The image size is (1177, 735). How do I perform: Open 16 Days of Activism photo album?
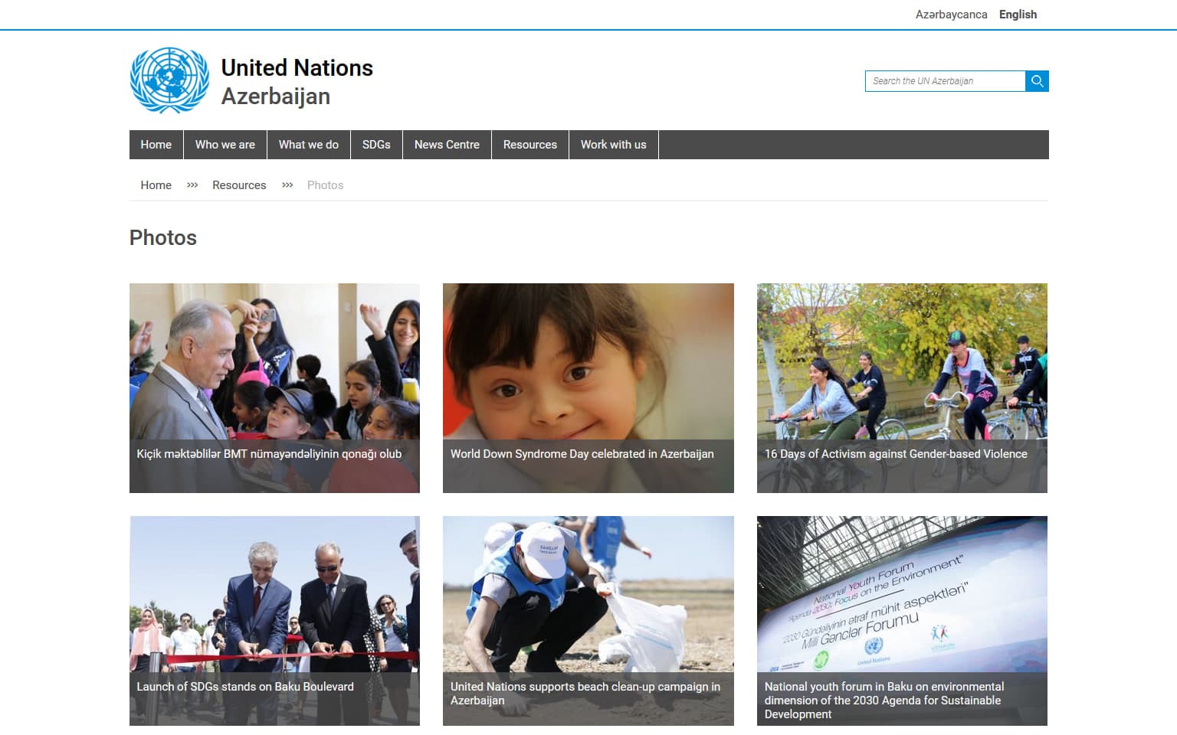click(902, 388)
